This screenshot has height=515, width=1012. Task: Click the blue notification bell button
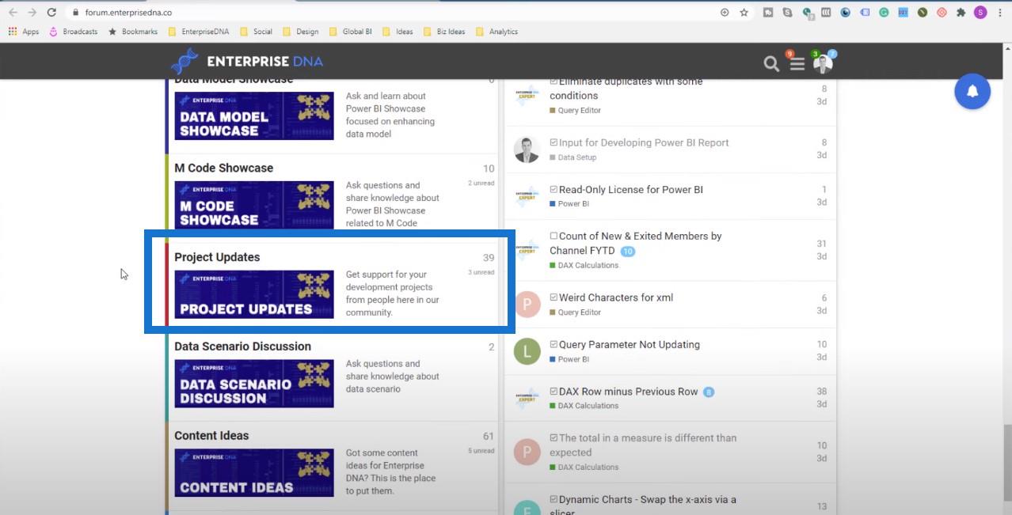(x=972, y=91)
